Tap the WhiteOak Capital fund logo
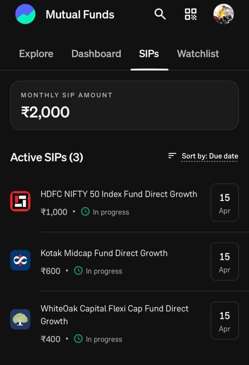The height and width of the screenshot is (365, 249). click(20, 320)
